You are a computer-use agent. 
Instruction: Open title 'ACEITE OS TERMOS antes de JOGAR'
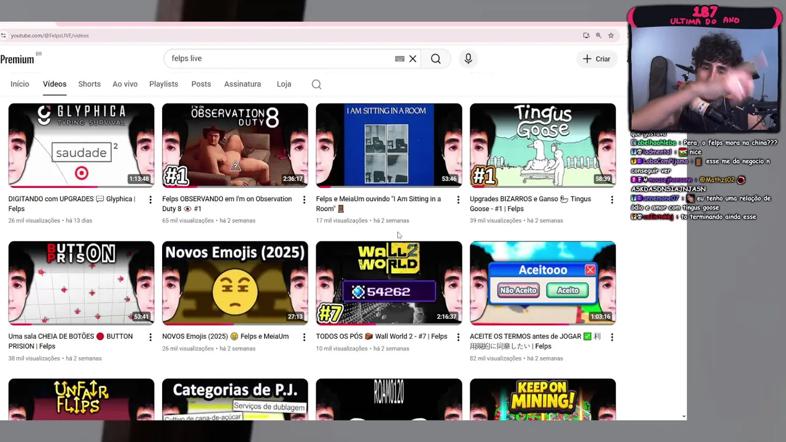535,341
